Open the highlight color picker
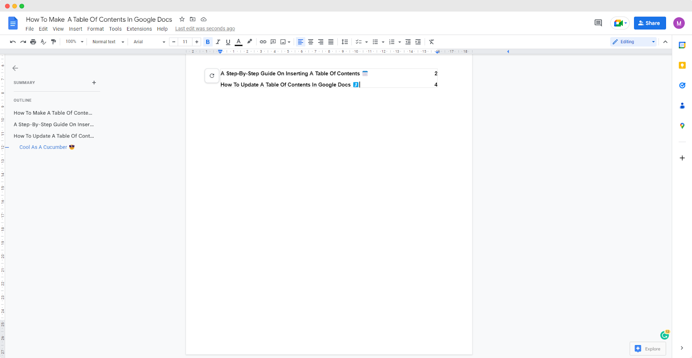The width and height of the screenshot is (692, 358). (250, 42)
